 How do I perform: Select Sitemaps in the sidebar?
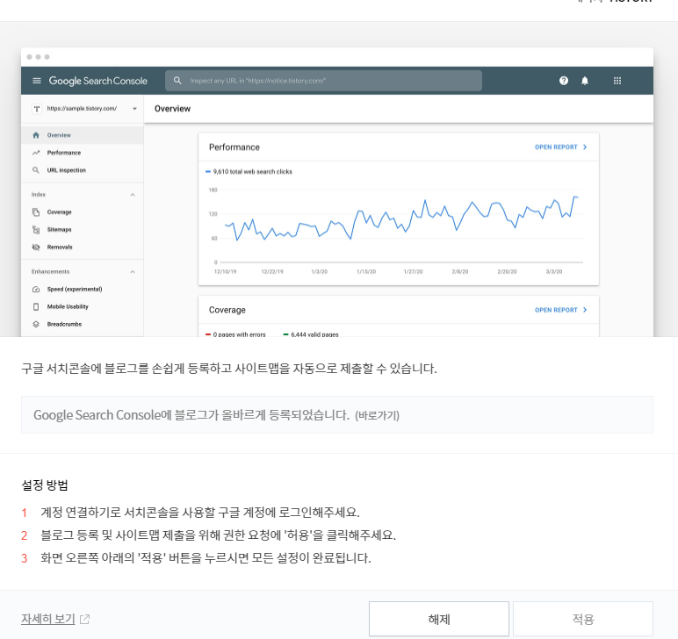(83, 229)
